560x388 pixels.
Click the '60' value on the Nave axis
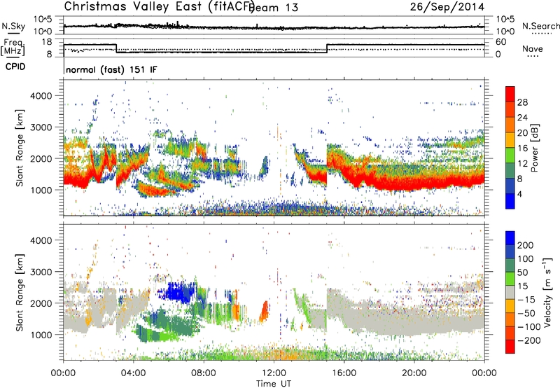(500, 42)
